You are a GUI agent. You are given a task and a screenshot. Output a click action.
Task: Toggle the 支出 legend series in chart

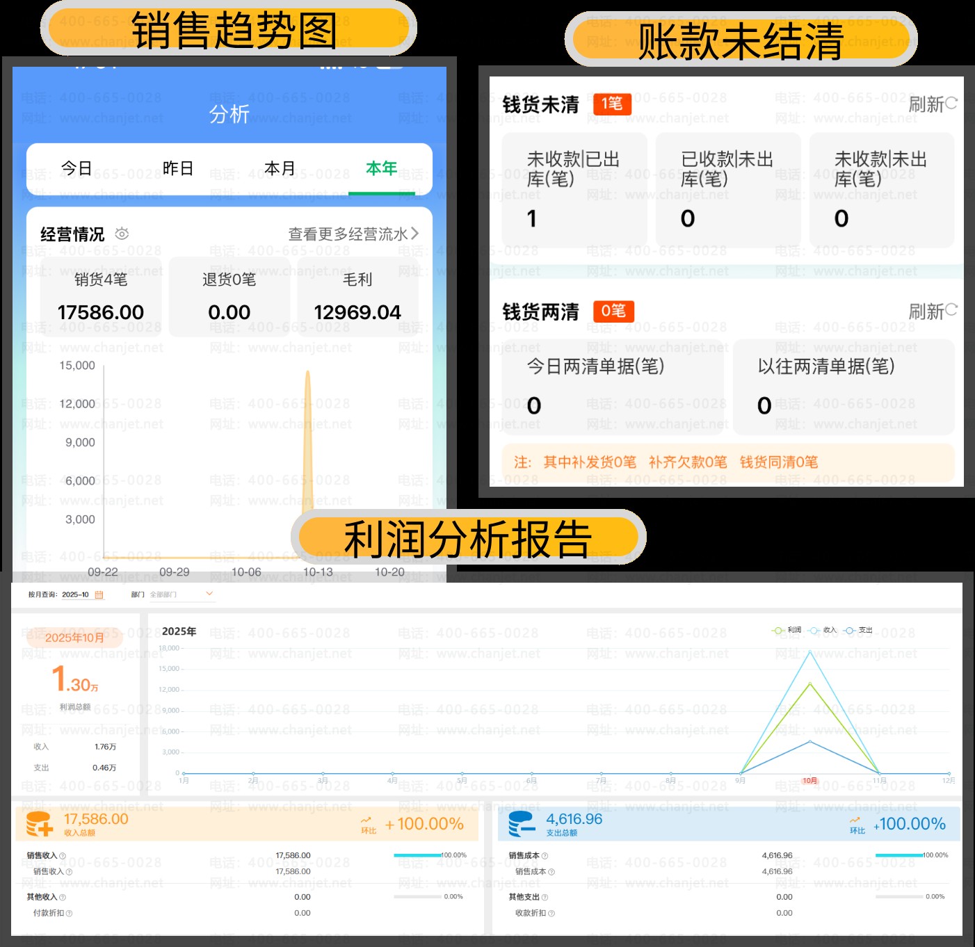[x=858, y=630]
